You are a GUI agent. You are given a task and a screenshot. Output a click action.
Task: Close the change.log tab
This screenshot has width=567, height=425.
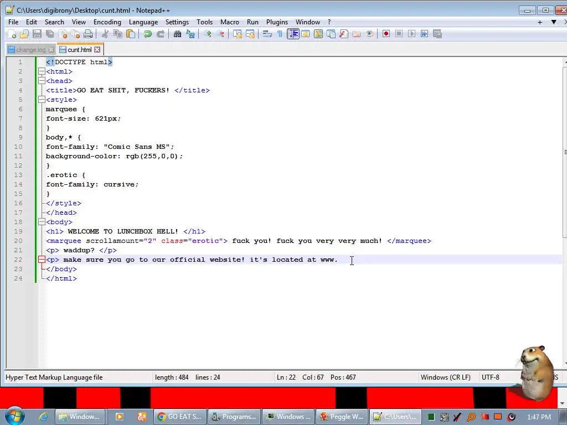tap(51, 50)
